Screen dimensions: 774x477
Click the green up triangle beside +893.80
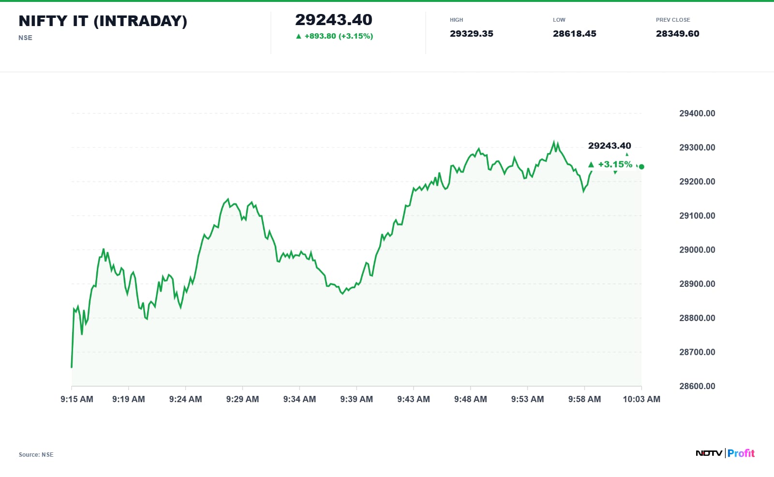click(x=298, y=36)
